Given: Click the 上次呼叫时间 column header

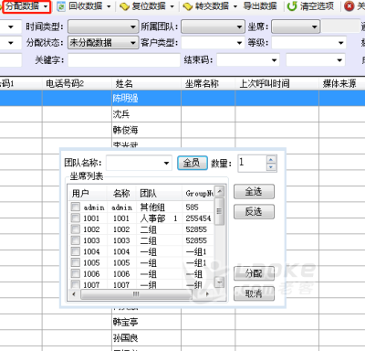Looking at the screenshot, I should point(277,83).
